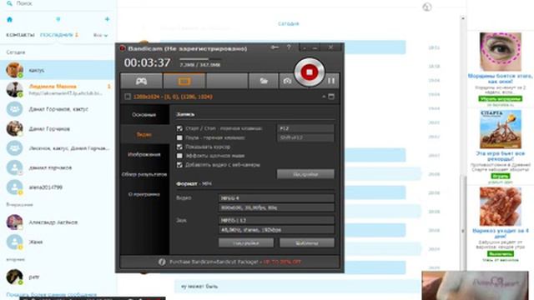The height and width of the screenshot is (300, 534).
Task: Toggle Старт / Стоп hotkey checkbox
Action: (179, 128)
